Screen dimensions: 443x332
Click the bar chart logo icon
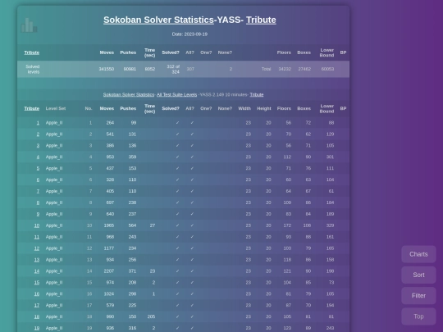coord(29,25)
